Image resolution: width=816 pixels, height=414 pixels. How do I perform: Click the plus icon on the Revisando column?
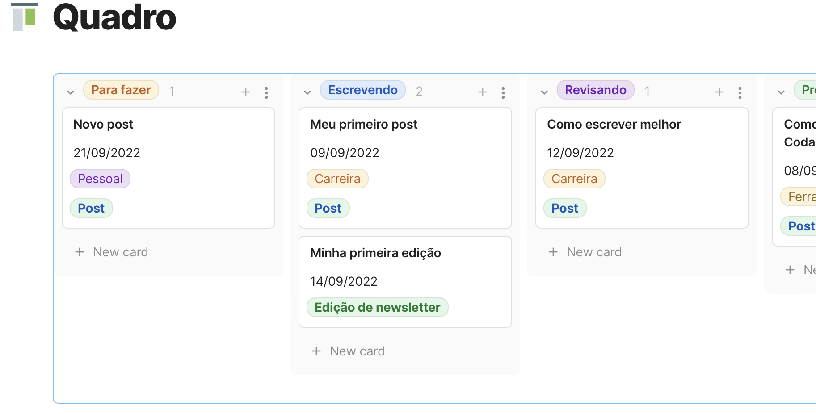(719, 92)
